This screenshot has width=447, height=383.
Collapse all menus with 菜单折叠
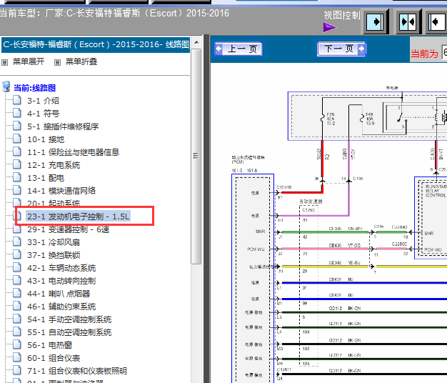pyautogui.click(x=81, y=62)
